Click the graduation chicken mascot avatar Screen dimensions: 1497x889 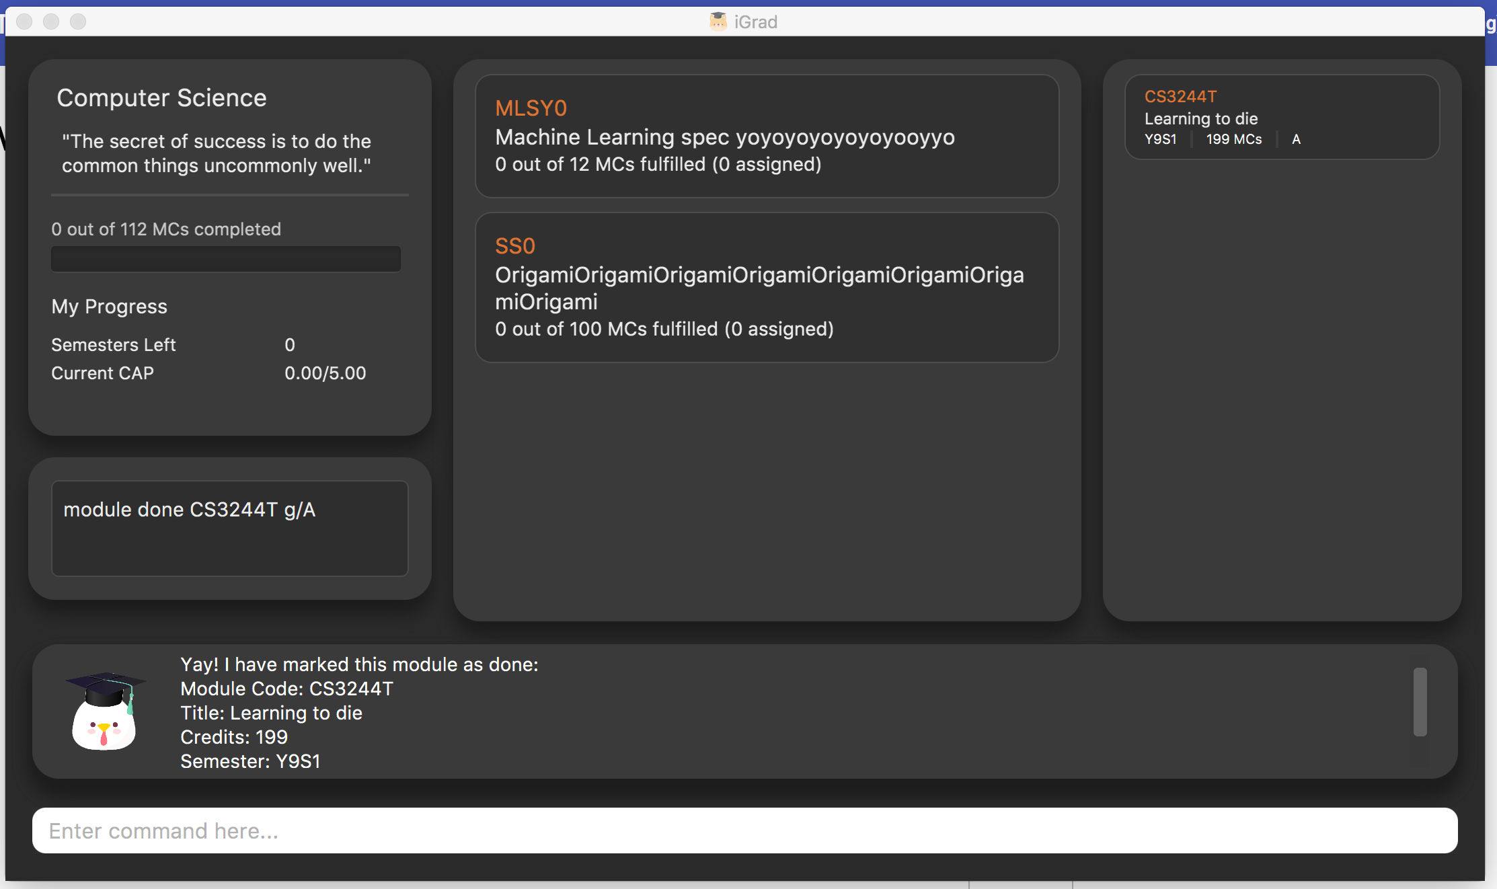pyautogui.click(x=105, y=711)
